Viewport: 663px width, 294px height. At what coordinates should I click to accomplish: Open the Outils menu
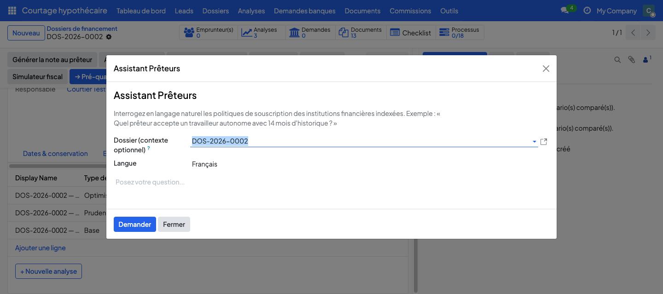point(449,11)
